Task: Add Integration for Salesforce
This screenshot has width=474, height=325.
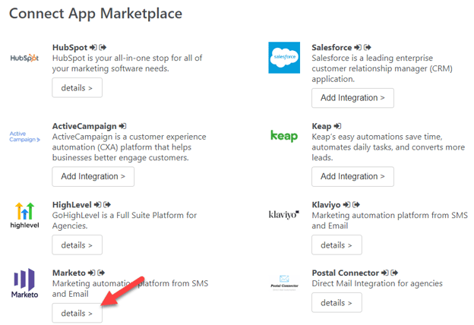Action: [x=352, y=98]
